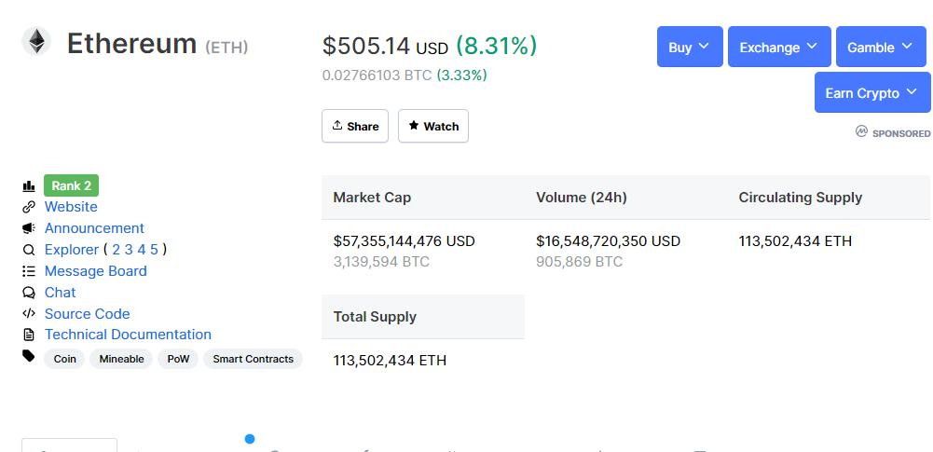Expand the Gamble dropdown
Image resolution: width=933 pixels, height=452 pixels.
[x=881, y=47]
